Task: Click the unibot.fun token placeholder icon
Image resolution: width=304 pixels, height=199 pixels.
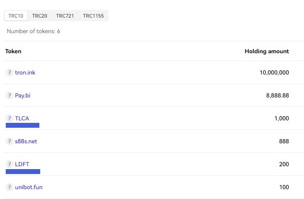Action: pyautogui.click(x=9, y=187)
